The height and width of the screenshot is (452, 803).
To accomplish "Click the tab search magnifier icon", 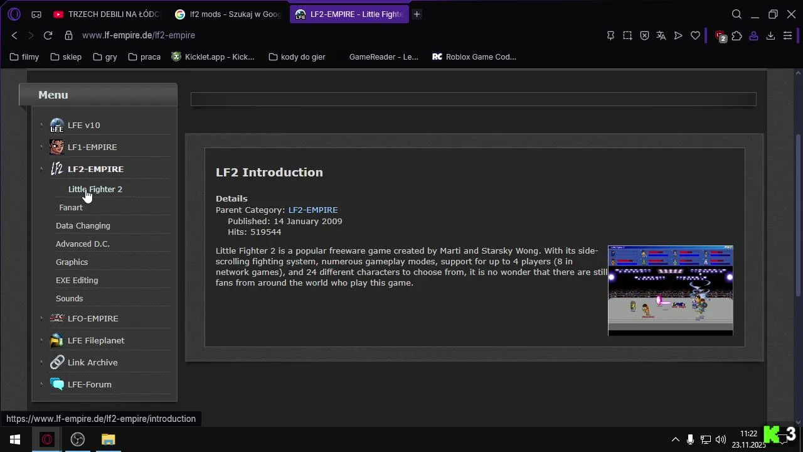I will pos(737,14).
